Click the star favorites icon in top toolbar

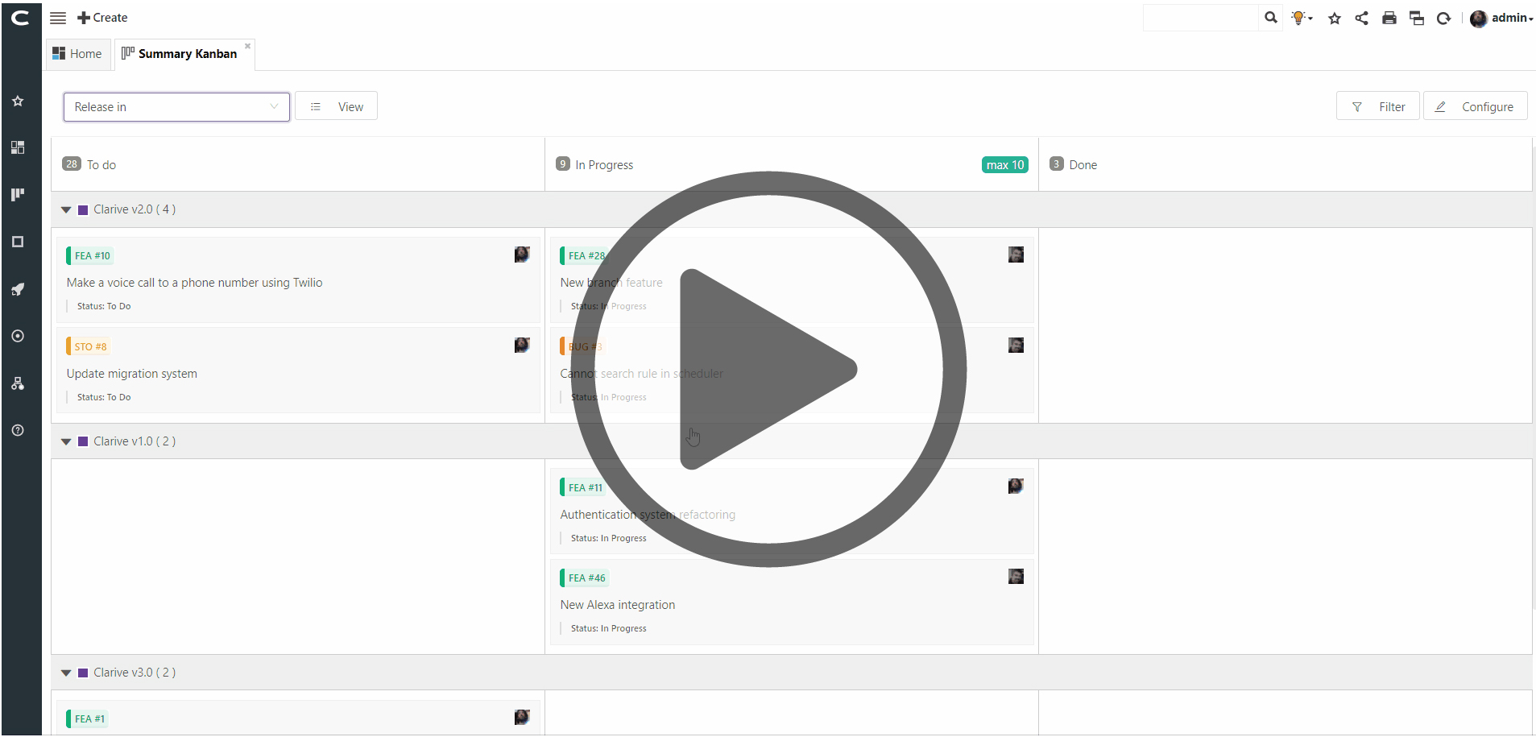[x=1334, y=18]
